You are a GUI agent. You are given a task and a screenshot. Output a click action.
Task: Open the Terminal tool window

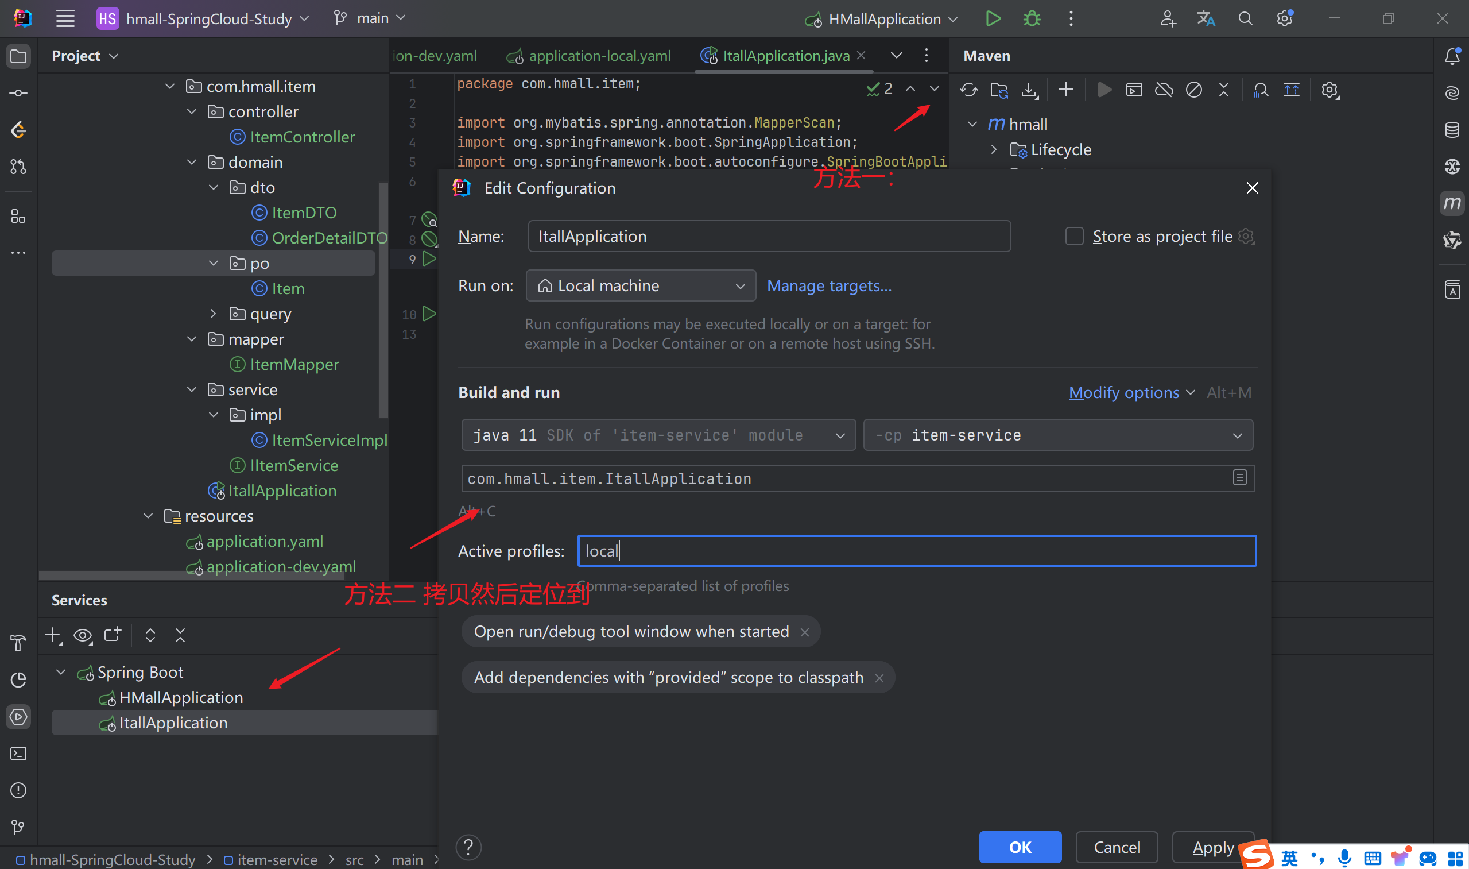pos(18,754)
